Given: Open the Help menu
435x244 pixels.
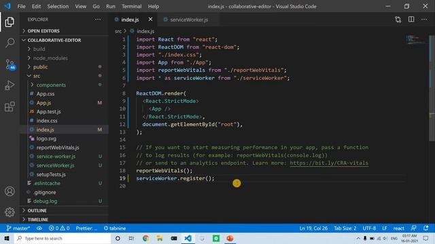Looking at the screenshot, I should tap(154, 6).
